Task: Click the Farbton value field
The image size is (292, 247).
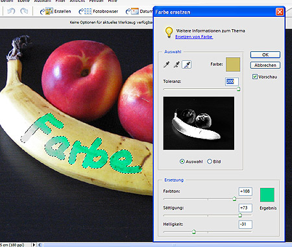Action: click(245, 191)
